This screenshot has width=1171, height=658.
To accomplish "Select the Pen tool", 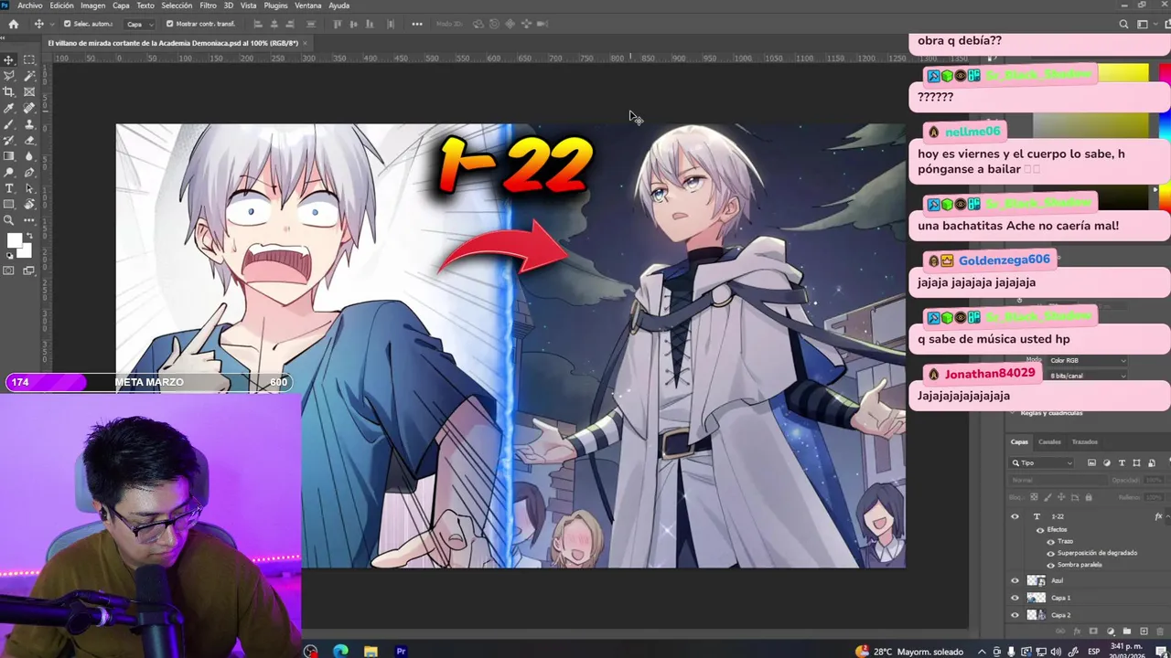I will click(29, 172).
